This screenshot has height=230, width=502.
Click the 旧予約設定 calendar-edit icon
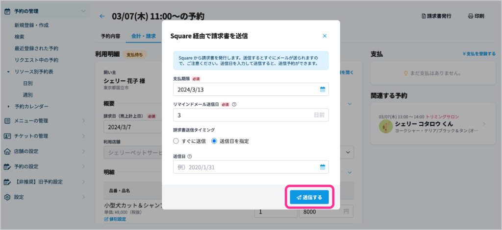(x=7, y=182)
